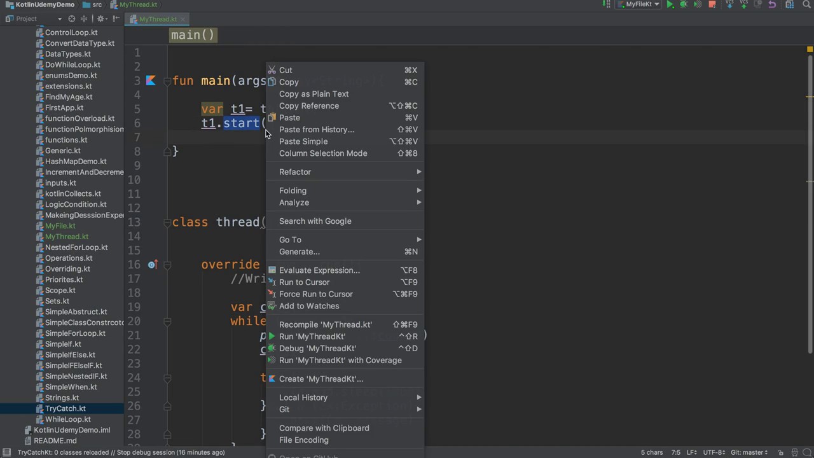Select Search with Google

(x=344, y=221)
